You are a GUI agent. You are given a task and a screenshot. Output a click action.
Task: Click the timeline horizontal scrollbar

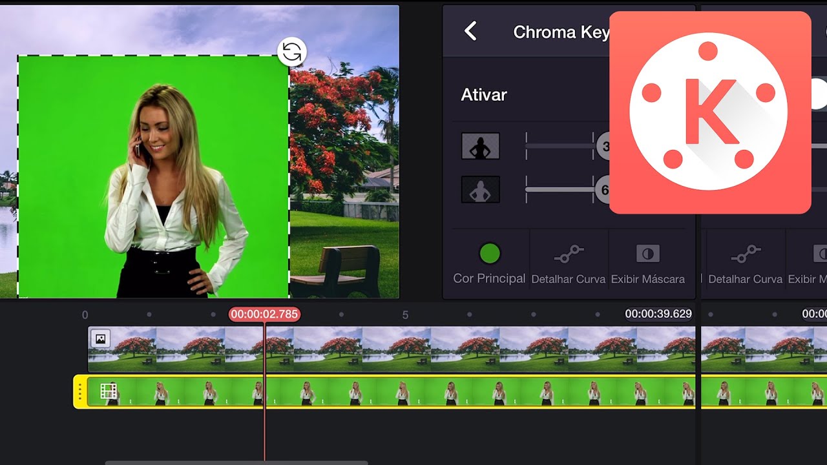pyautogui.click(x=236, y=462)
